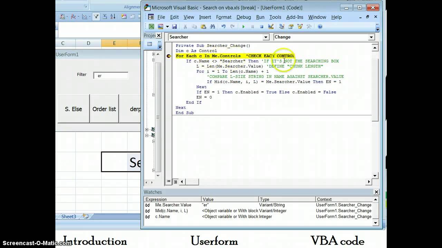Open the File menu
This screenshot has height=248, width=442.
(161, 17)
